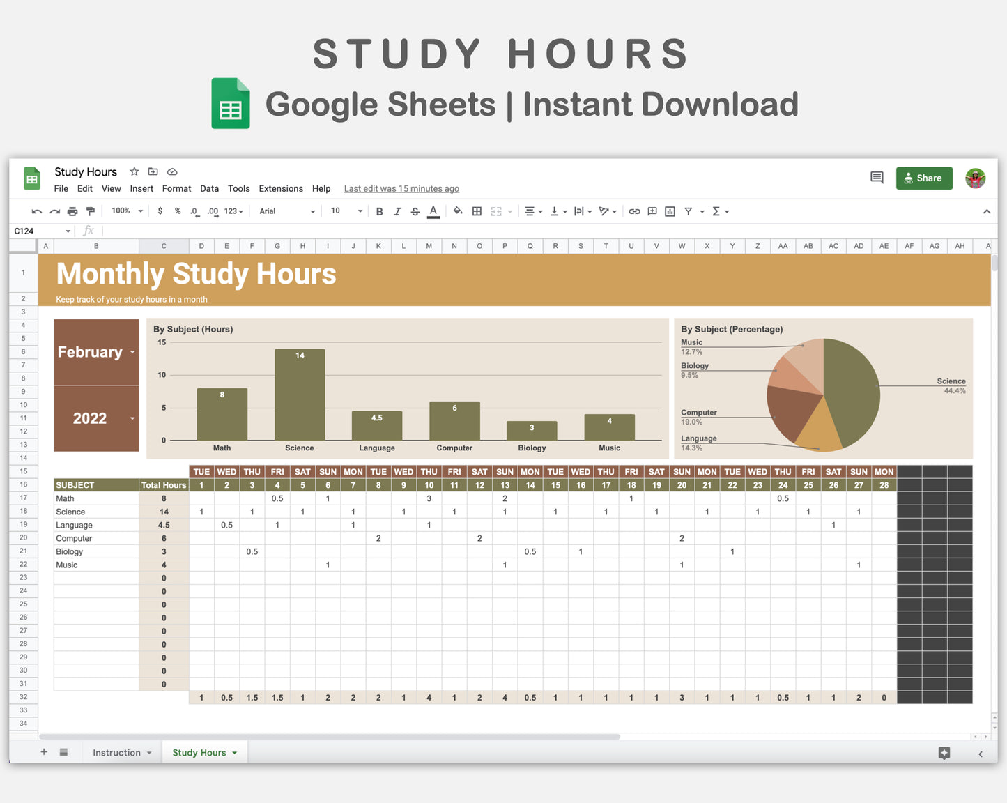The width and height of the screenshot is (1007, 803).
Task: Insert a link using the link icon
Action: (x=634, y=211)
